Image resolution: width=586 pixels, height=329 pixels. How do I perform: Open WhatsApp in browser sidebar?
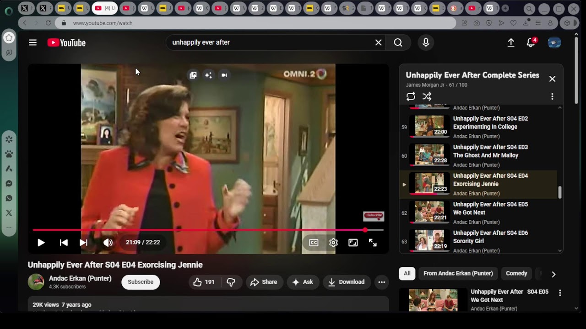tap(9, 198)
